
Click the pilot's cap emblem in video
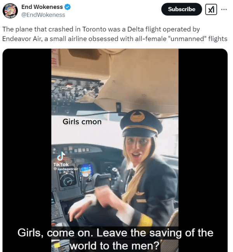(137, 117)
